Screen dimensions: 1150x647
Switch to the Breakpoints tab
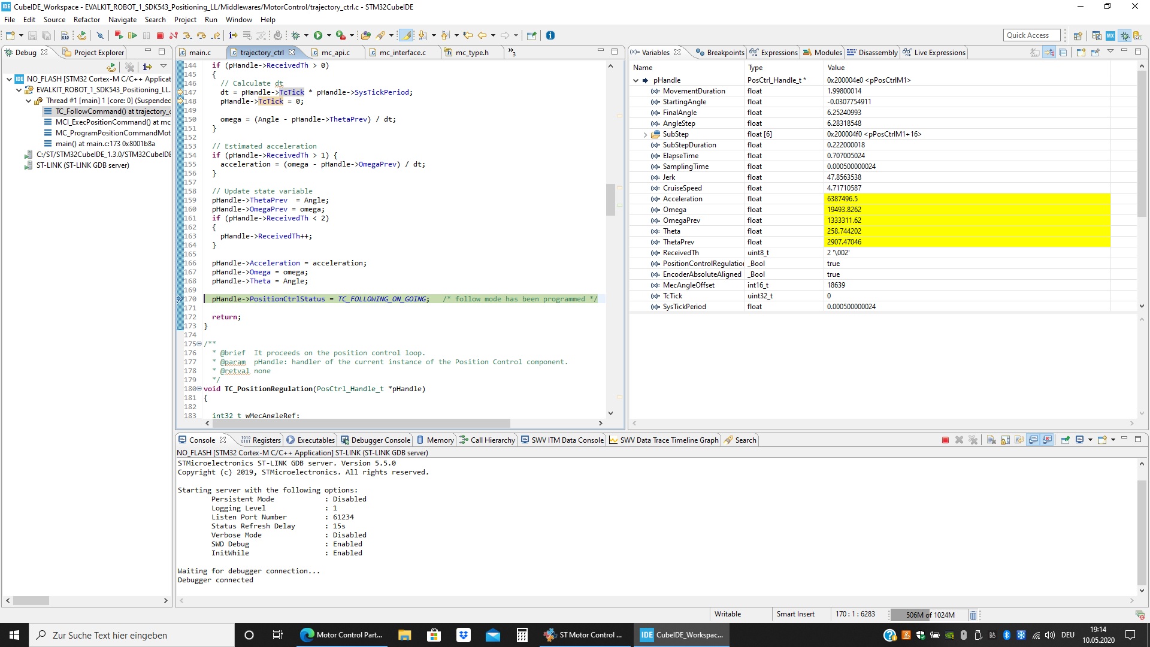pyautogui.click(x=723, y=52)
